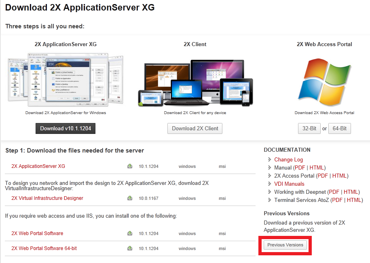The width and height of the screenshot is (370, 263).
Task: Click the Download v10.1.1204 button
Action: point(66,128)
